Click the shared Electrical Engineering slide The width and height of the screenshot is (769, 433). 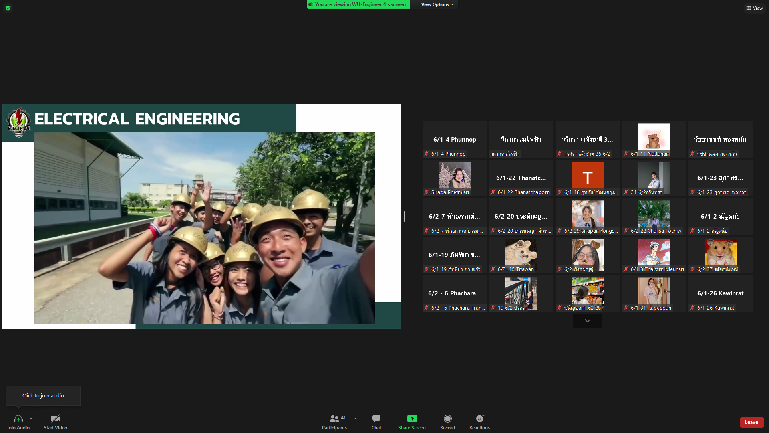tap(202, 216)
